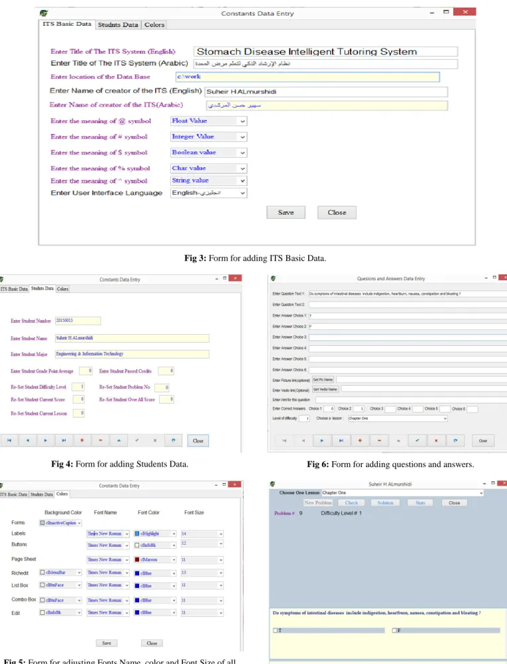Click Save button in ITS Basic Data form

(286, 212)
